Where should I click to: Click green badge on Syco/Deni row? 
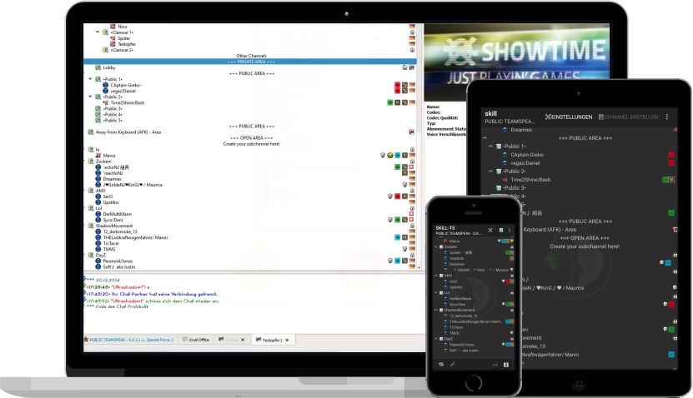coord(397,220)
